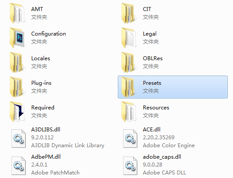Select the AMT folder icon
This screenshot has height=178, width=233.
coord(17,13)
